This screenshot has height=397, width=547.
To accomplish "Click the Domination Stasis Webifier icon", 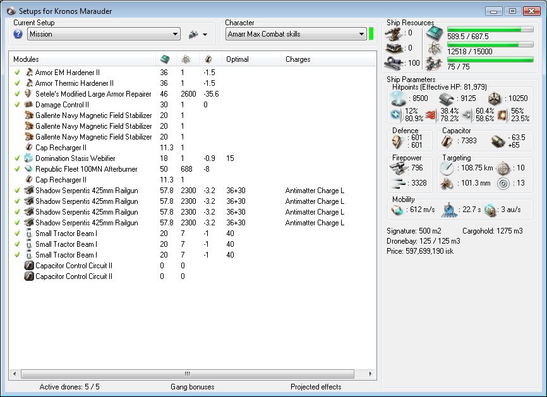I will point(28,158).
